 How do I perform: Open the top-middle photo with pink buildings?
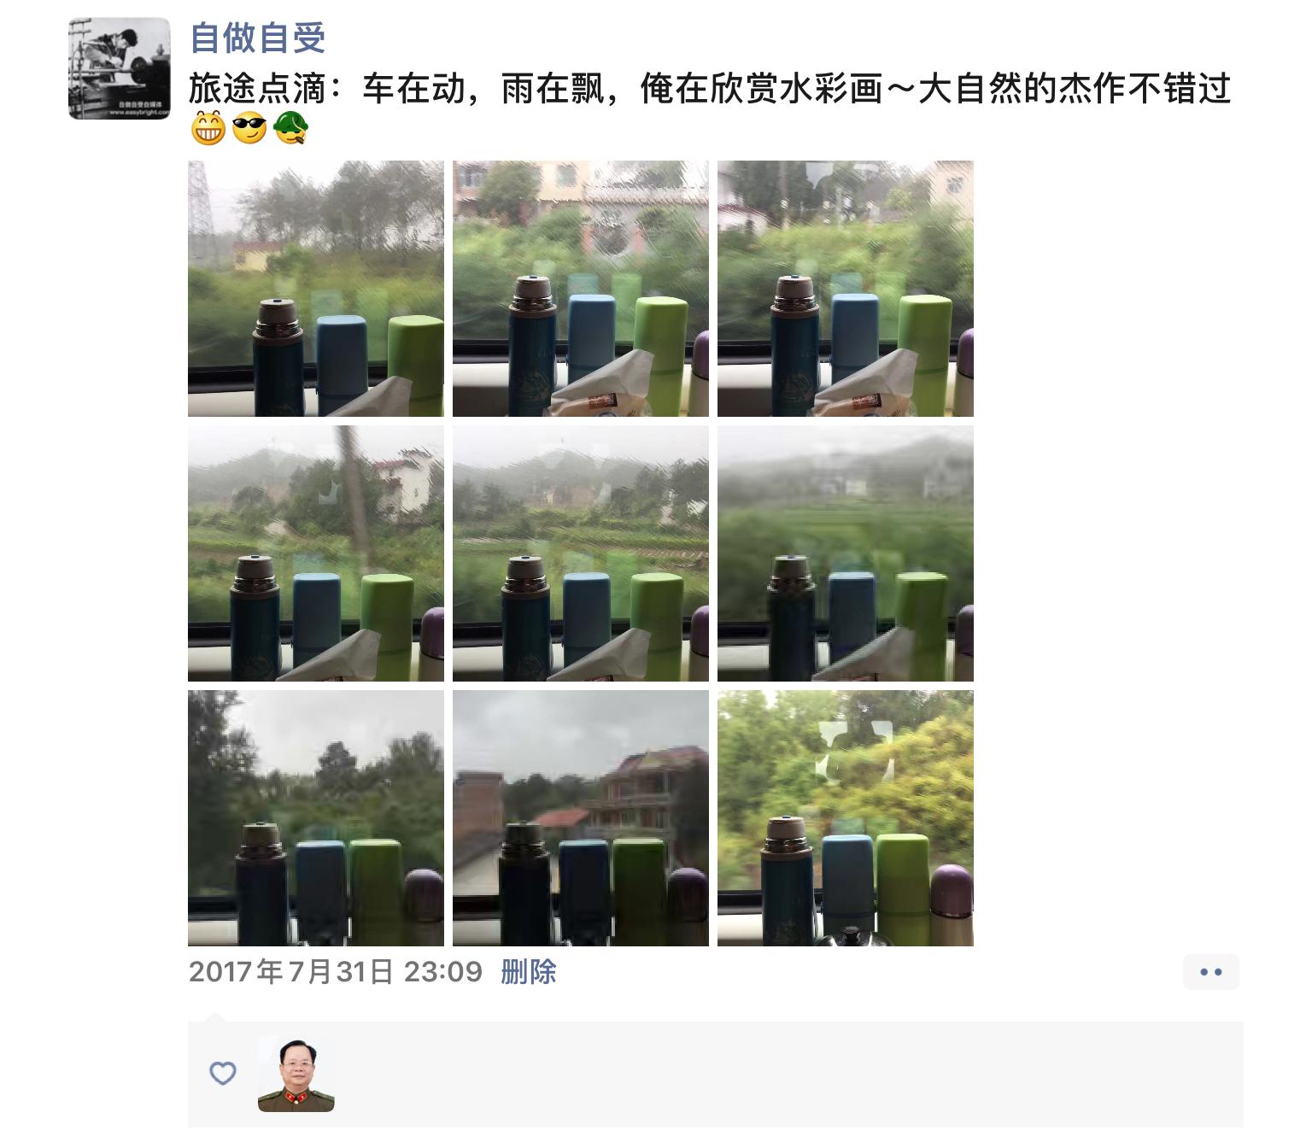(581, 289)
